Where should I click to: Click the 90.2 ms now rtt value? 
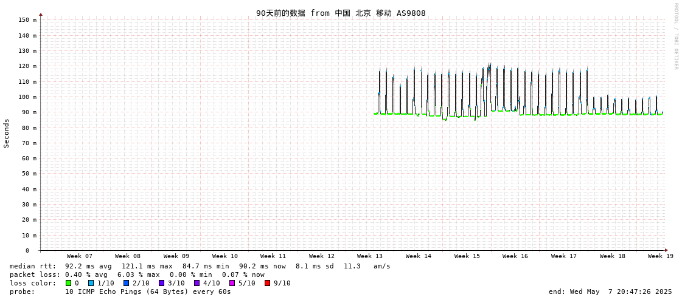click(262, 266)
